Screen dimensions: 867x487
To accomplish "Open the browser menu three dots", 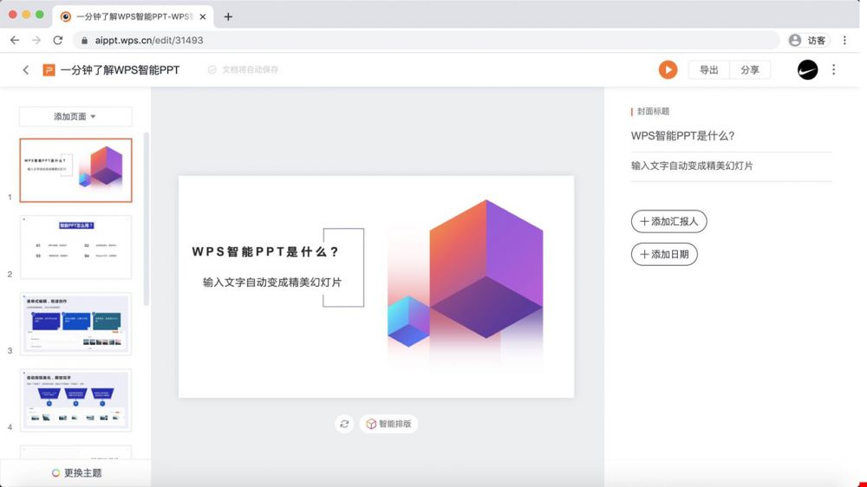I will point(844,41).
